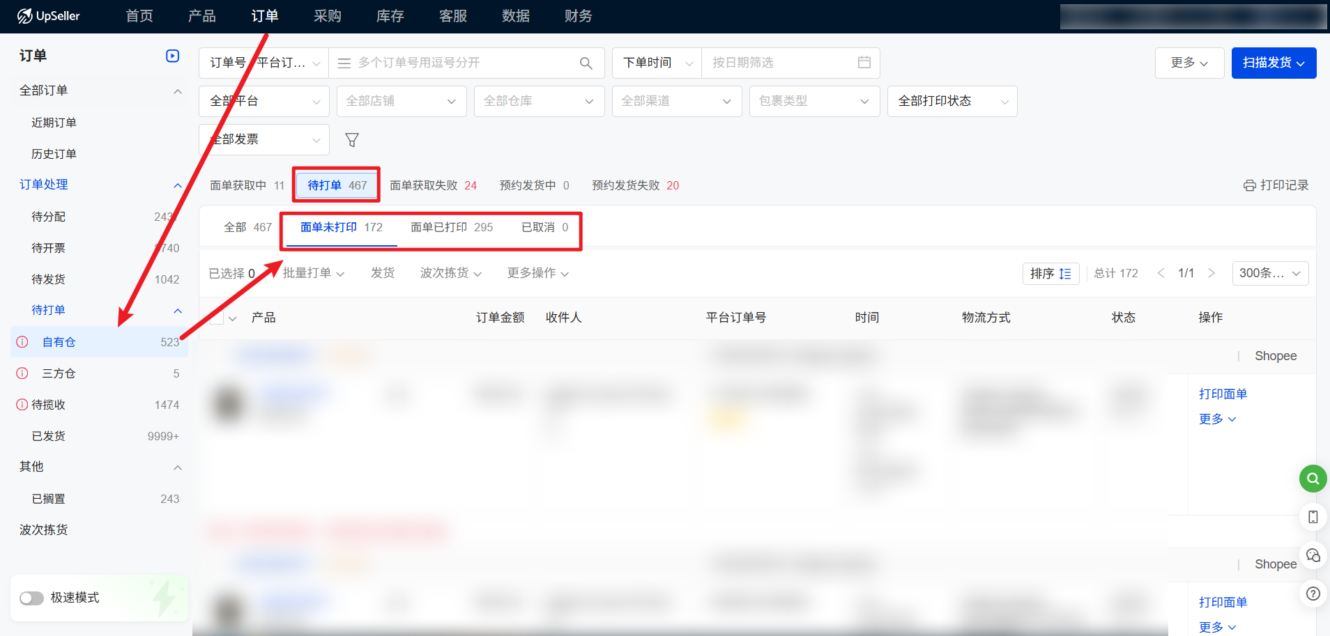This screenshot has height=636, width=1330.
Task: Click the first 打印面单 link
Action: 1223,394
